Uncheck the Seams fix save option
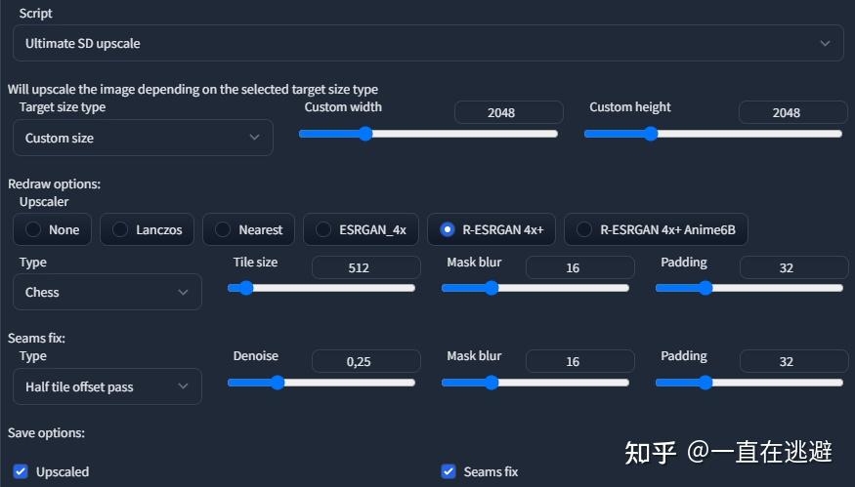Viewport: 855px width, 487px height. [449, 471]
